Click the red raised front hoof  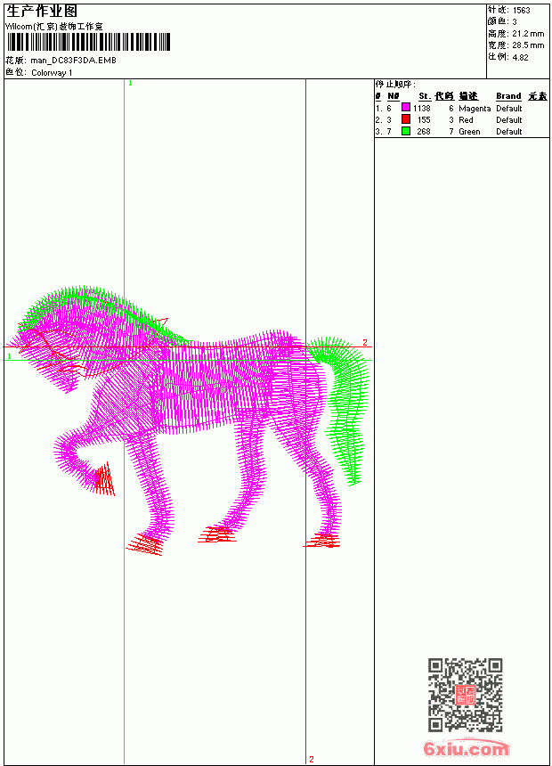[104, 479]
